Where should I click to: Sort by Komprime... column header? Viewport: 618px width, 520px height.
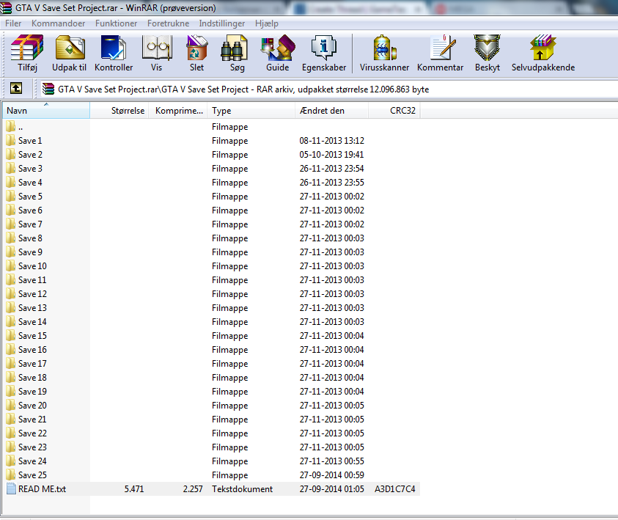[x=178, y=111]
